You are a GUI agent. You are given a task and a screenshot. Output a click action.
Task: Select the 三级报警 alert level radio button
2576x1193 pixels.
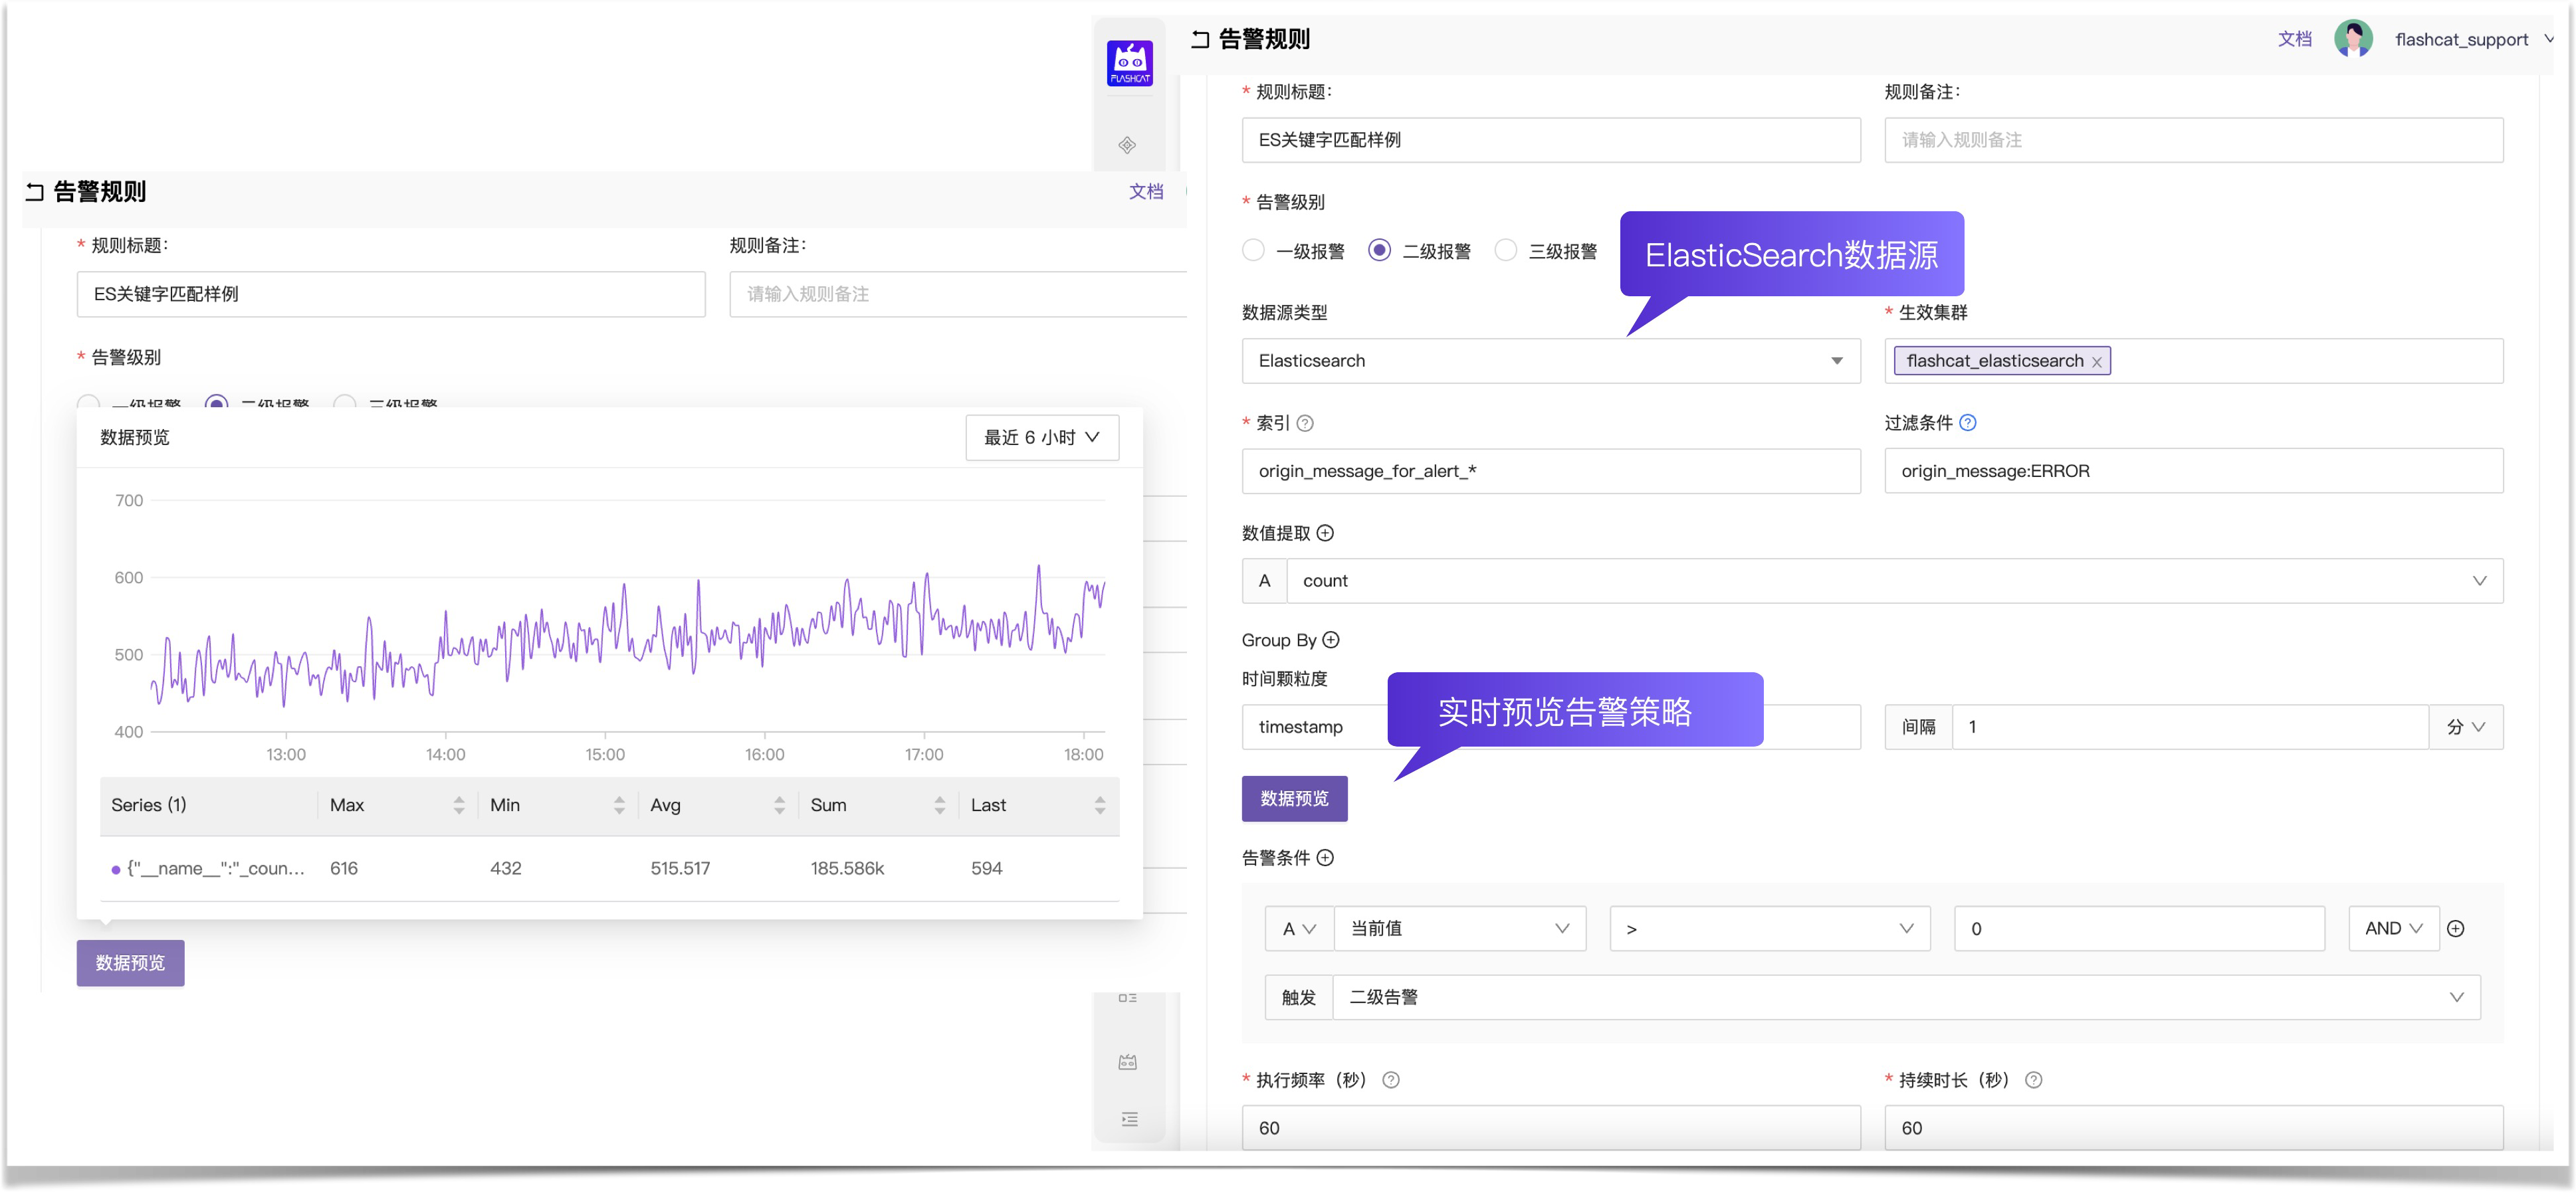(x=1505, y=250)
